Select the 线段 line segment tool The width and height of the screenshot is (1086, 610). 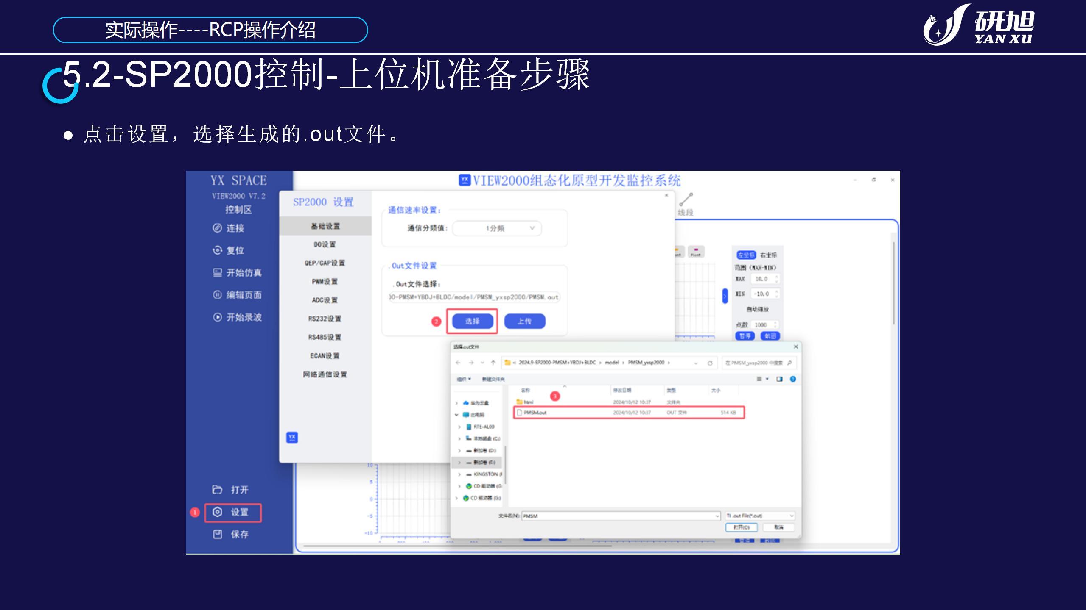[x=686, y=205]
